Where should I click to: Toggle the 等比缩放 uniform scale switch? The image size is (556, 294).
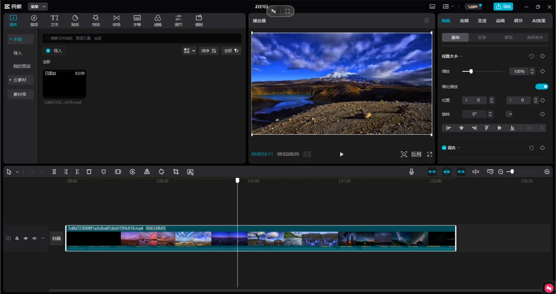[x=541, y=87]
